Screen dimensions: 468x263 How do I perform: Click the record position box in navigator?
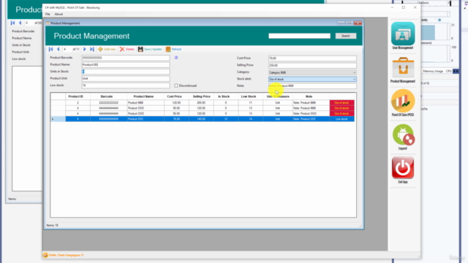point(67,49)
